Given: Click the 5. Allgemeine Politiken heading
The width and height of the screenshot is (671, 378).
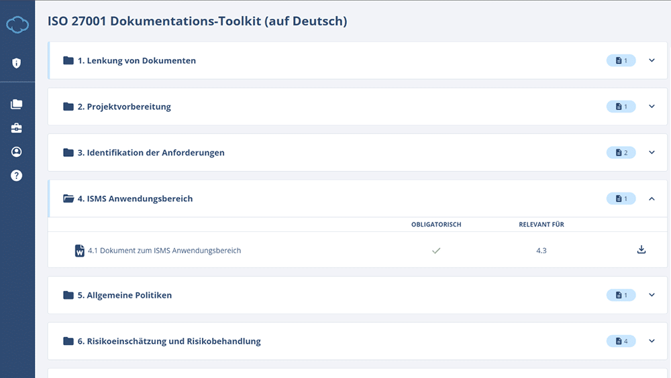Looking at the screenshot, I should coord(129,295).
